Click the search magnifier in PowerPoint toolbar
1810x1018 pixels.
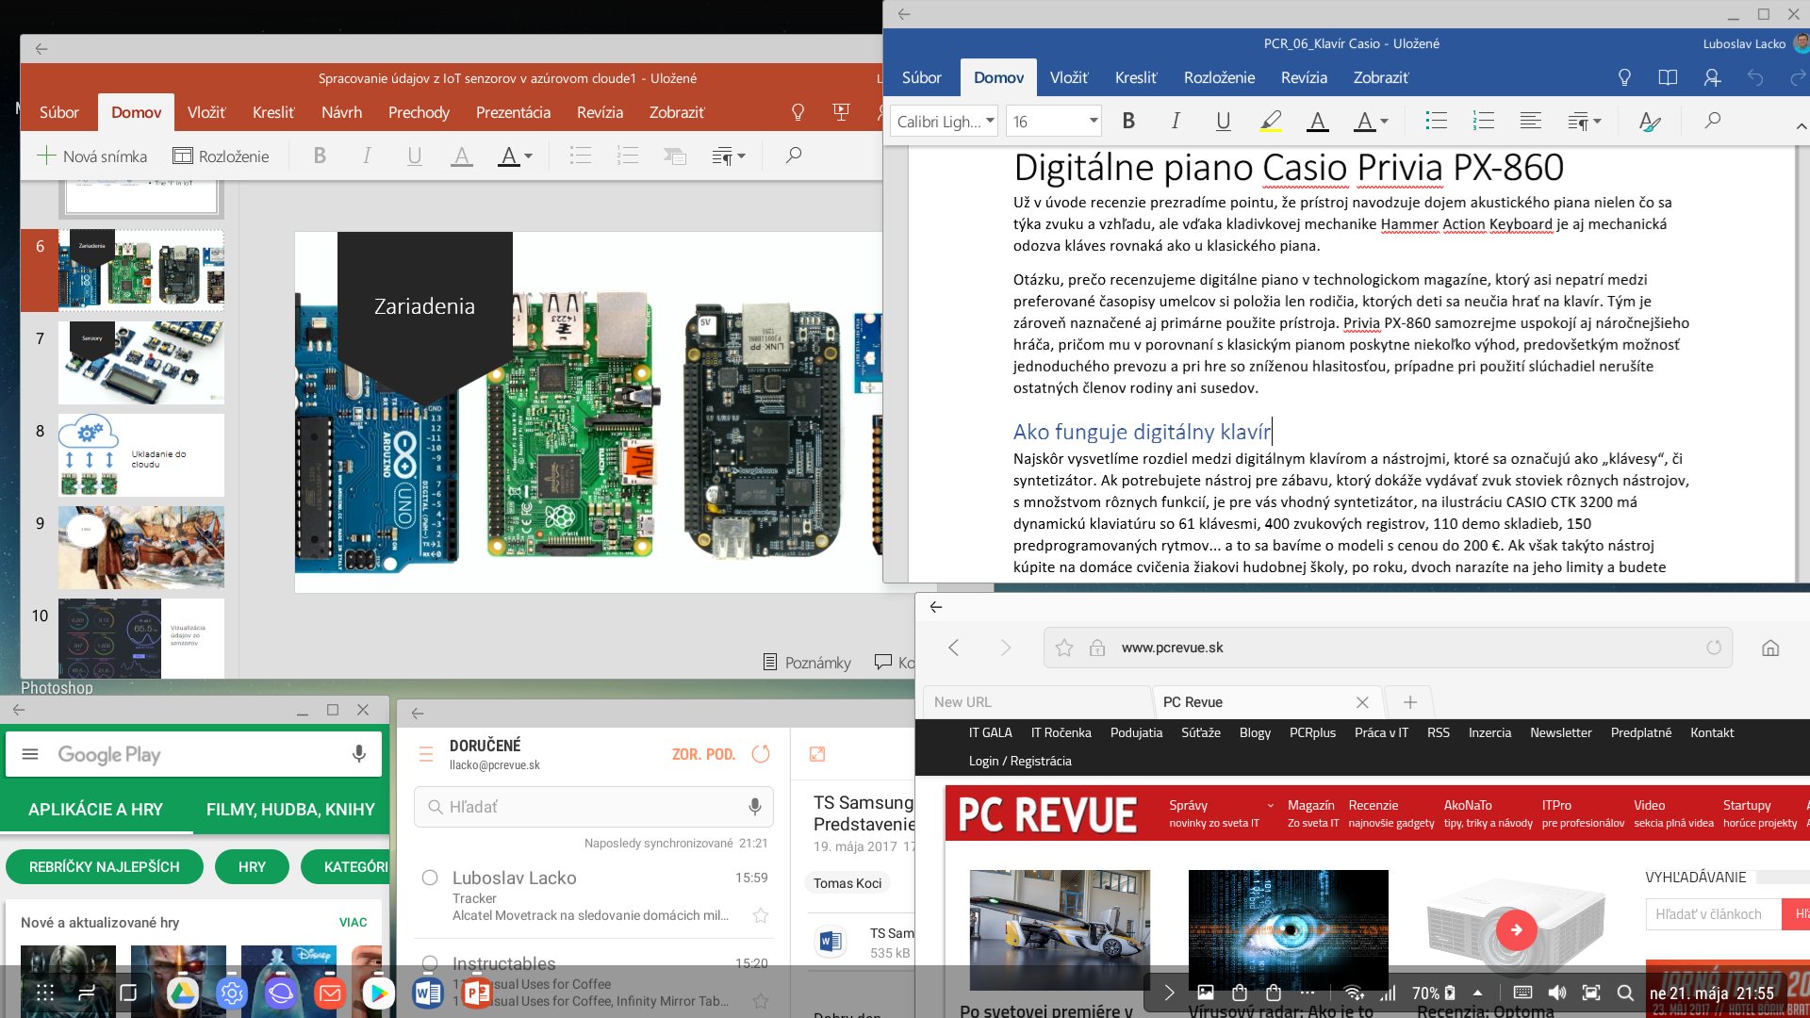794,156
